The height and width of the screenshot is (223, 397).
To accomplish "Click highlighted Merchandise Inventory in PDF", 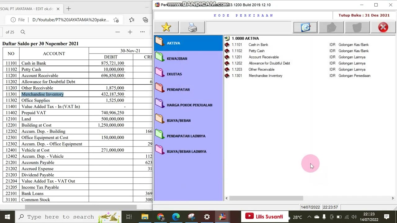I will click(x=42, y=94).
